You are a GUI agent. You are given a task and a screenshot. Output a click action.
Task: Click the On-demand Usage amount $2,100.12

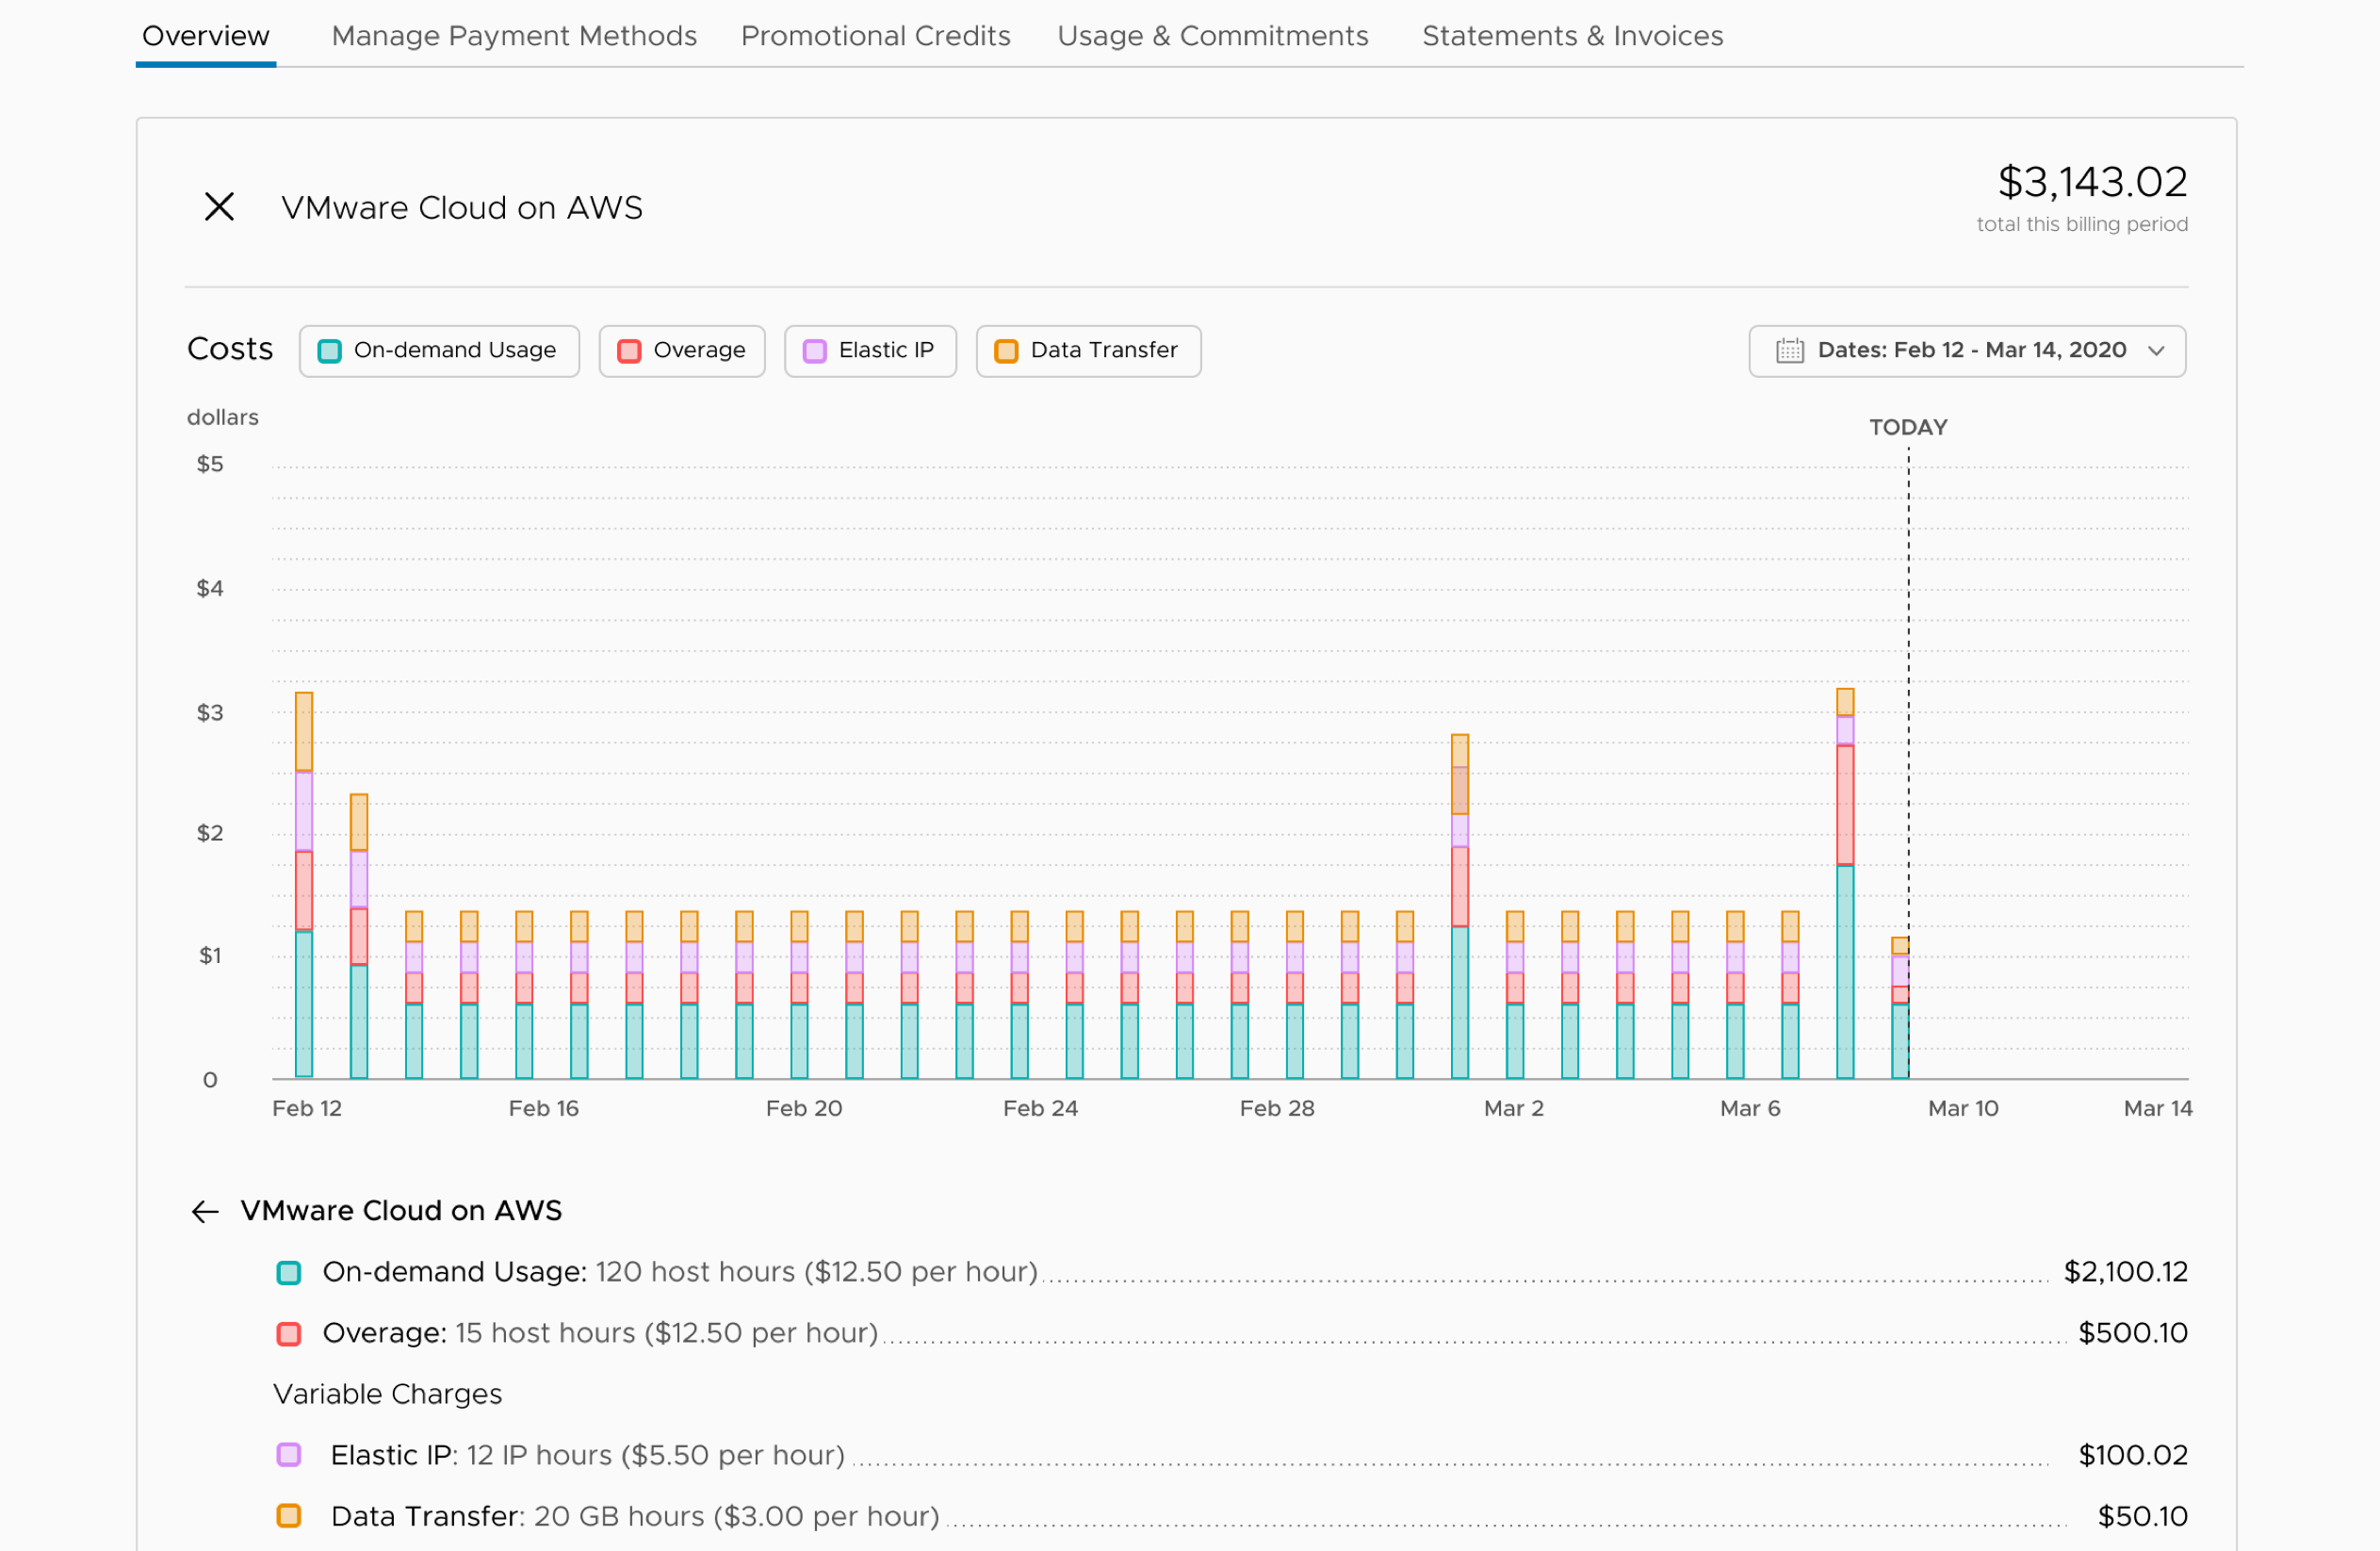point(2126,1272)
